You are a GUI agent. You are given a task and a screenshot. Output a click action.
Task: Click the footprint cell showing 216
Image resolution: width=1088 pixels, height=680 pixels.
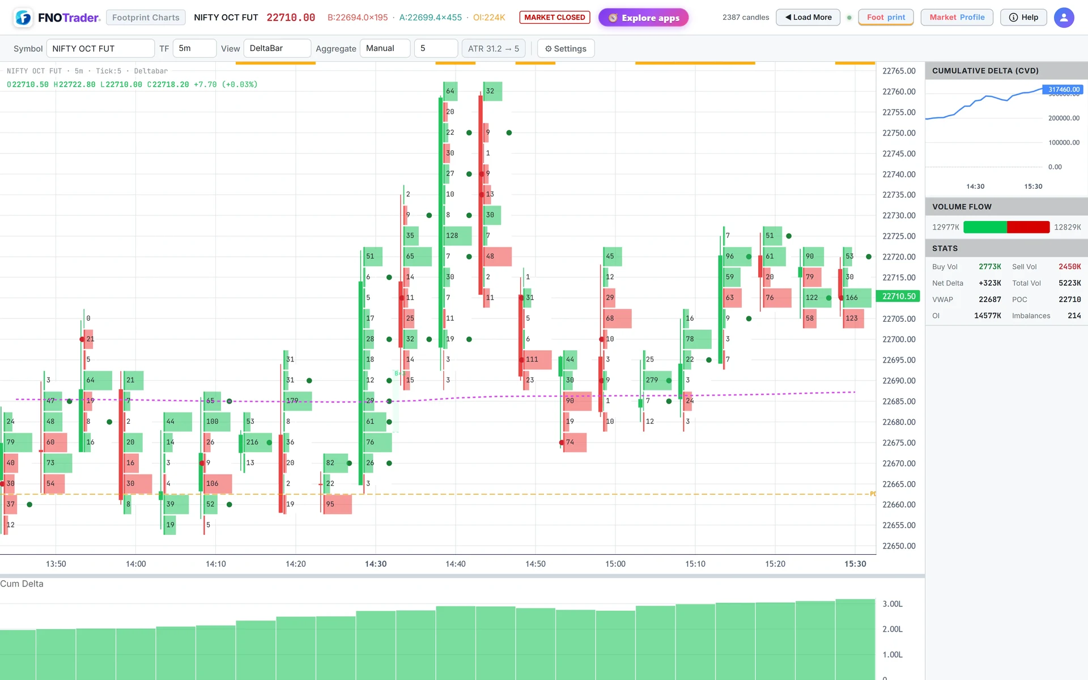point(258,442)
